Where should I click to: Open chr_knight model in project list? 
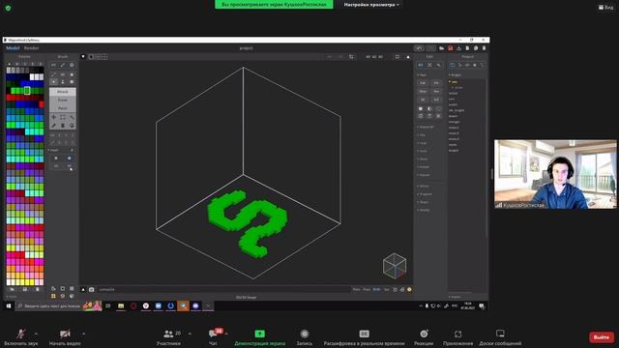tap(457, 110)
